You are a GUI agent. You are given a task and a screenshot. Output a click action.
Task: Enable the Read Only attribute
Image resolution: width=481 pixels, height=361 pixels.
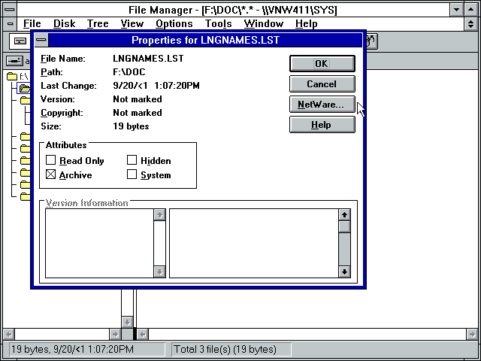50,160
